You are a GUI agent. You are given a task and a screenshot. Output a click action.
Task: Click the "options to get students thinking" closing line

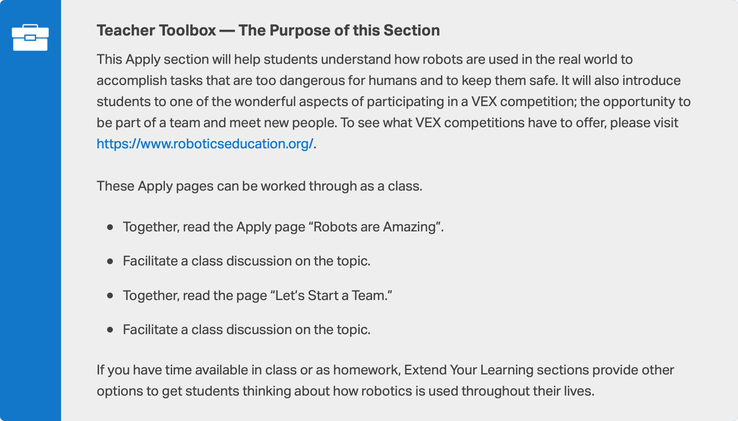pos(345,391)
